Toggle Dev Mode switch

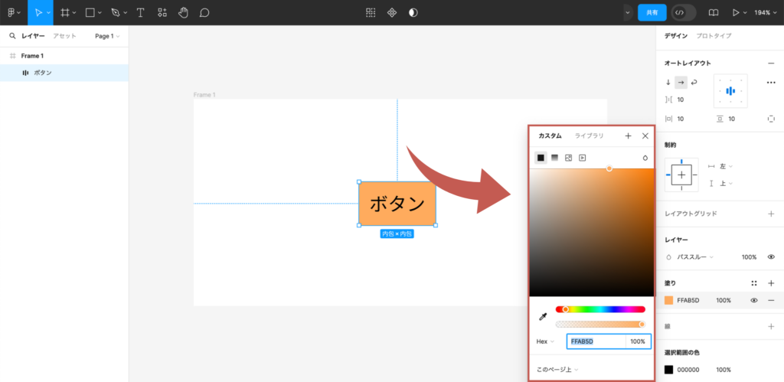(684, 13)
